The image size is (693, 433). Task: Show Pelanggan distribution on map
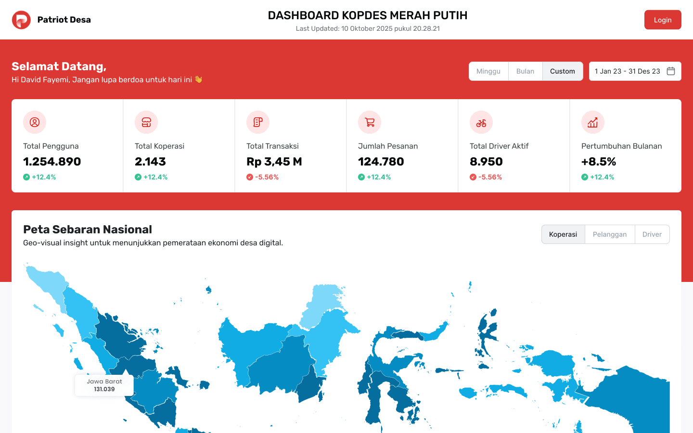pyautogui.click(x=610, y=234)
